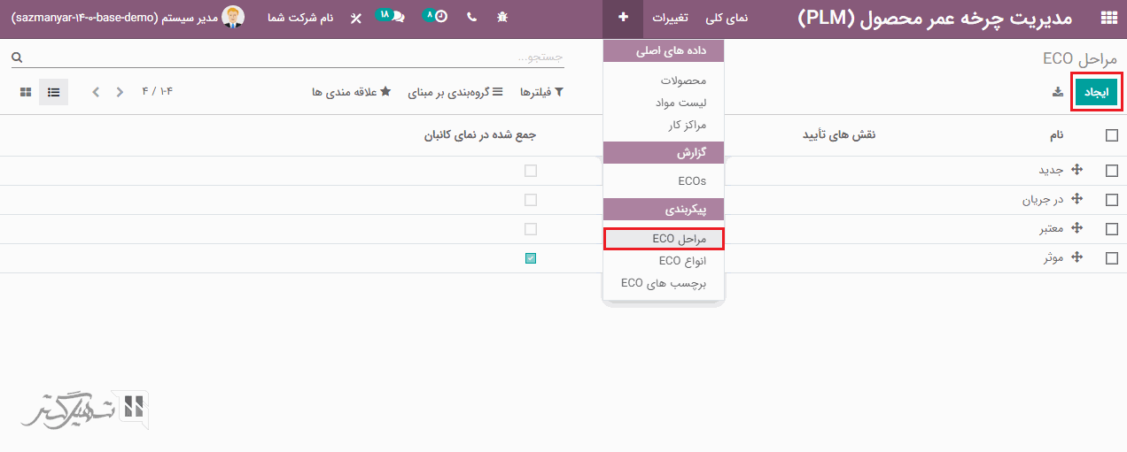
Task: Open the chat messages icon
Action: point(398,18)
